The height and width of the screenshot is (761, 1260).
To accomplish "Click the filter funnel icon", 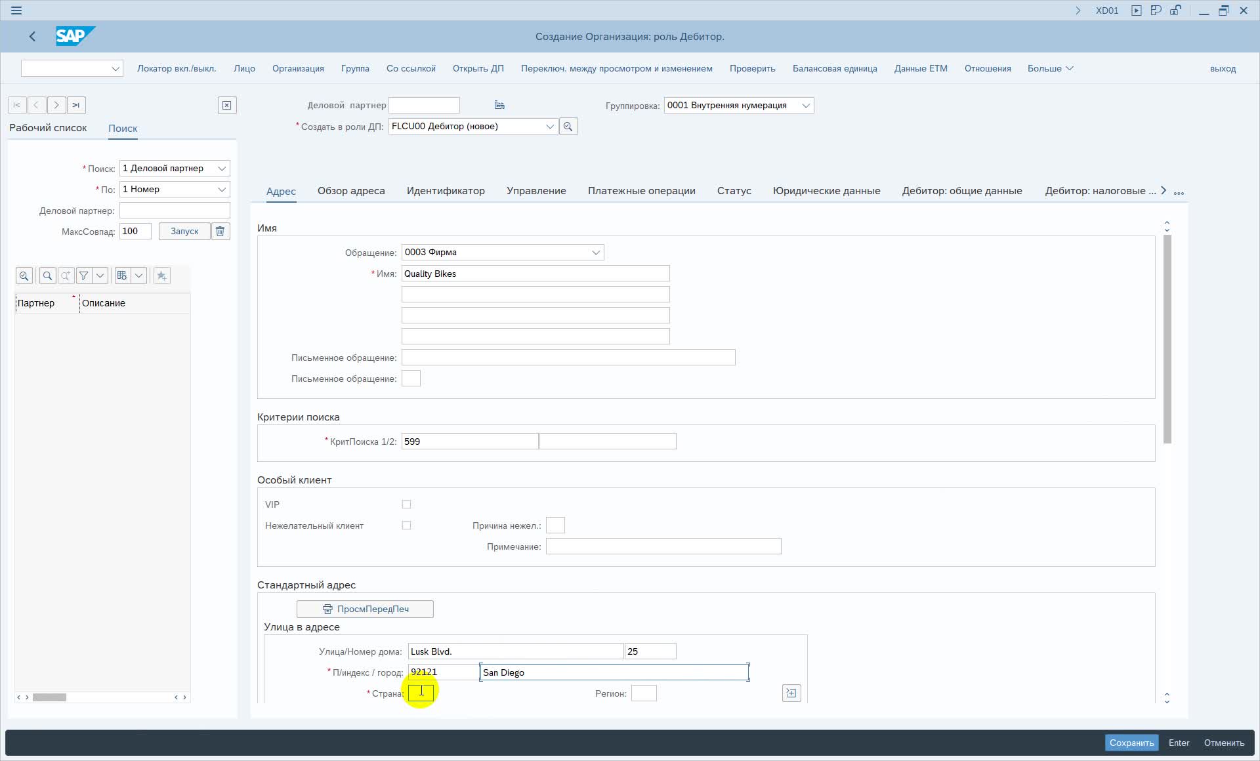I will (x=84, y=276).
